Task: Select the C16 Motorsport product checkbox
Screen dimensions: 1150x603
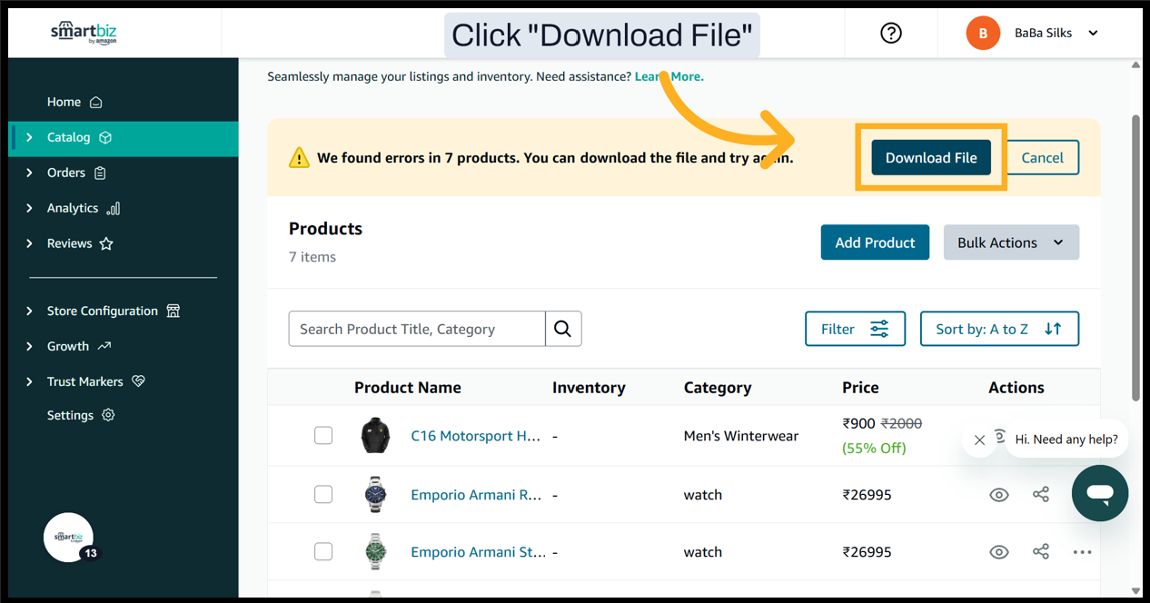Action: pos(323,436)
